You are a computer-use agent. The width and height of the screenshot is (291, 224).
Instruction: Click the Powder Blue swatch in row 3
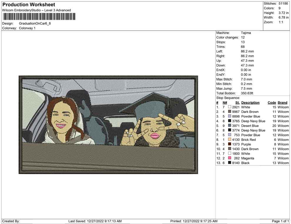click(x=230, y=116)
